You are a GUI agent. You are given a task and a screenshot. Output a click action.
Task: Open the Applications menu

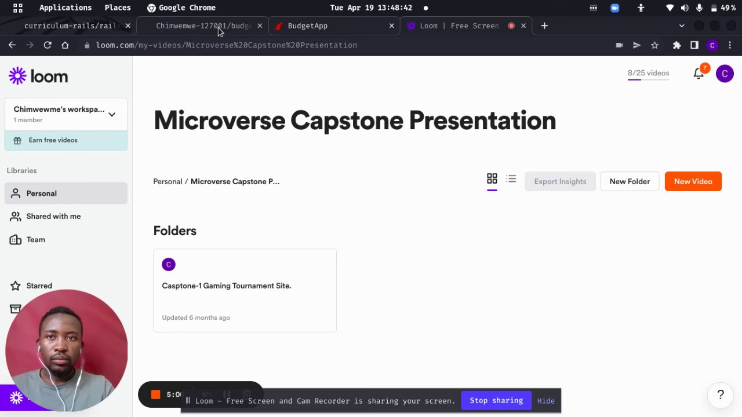(66, 8)
